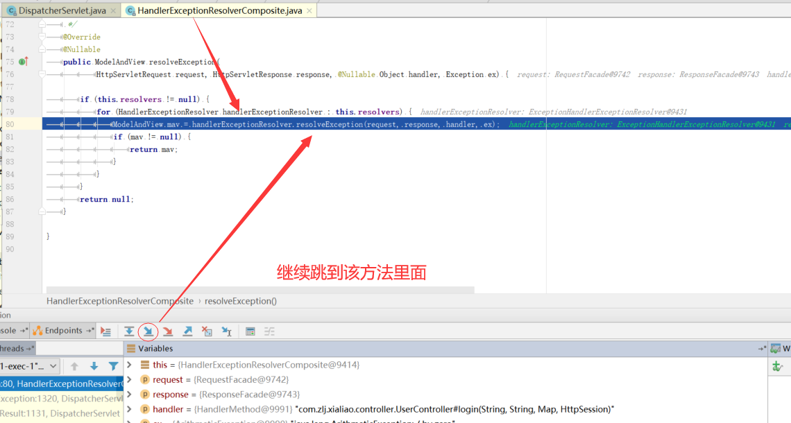Select stack frame 'xception:1320, DispatcherServl'

(62, 398)
